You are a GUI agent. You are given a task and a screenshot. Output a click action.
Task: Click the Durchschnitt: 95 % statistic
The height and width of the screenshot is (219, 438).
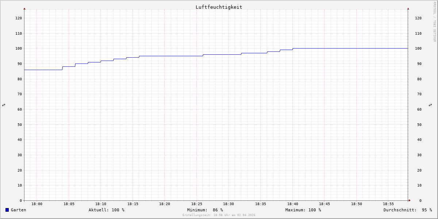(x=407, y=210)
